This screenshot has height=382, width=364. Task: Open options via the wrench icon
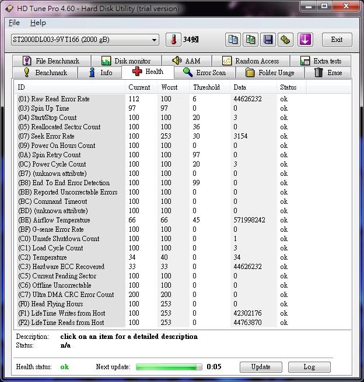pos(285,40)
